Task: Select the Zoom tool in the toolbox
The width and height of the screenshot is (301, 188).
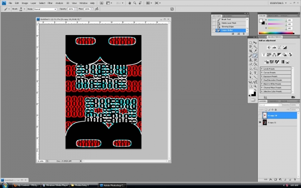Action: pos(255,86)
